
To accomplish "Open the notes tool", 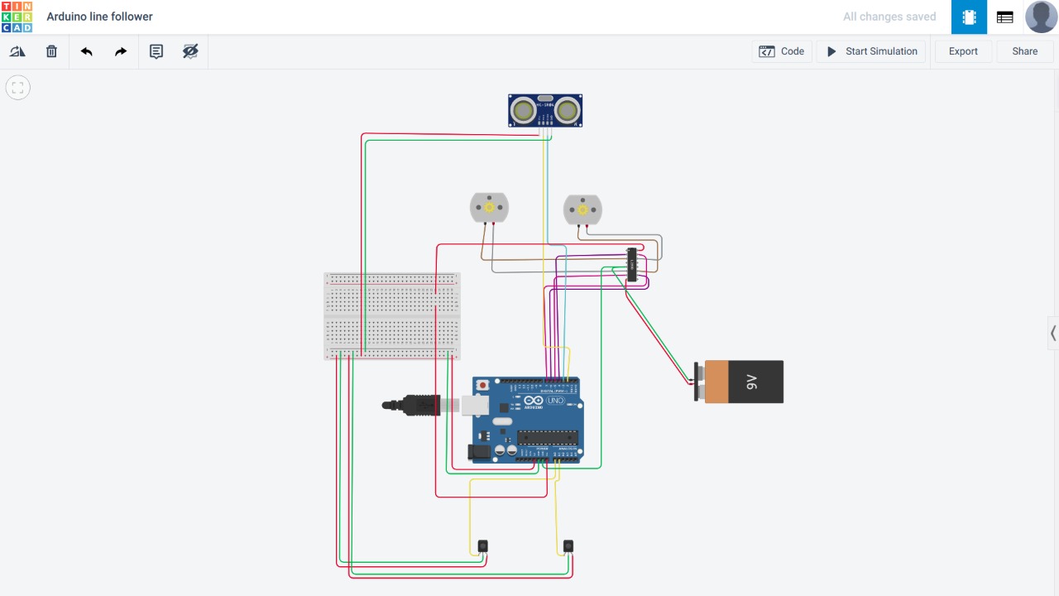I will [x=156, y=51].
